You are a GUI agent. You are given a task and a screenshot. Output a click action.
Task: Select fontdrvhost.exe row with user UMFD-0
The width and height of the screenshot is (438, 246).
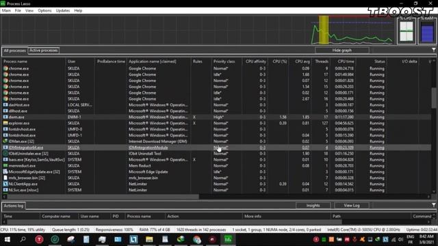(x=216, y=129)
